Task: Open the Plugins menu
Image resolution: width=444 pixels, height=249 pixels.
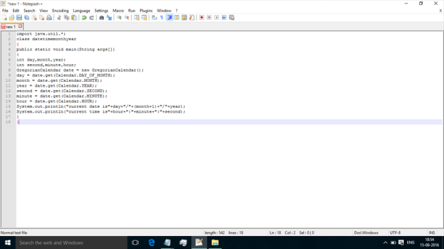Action: (145, 10)
